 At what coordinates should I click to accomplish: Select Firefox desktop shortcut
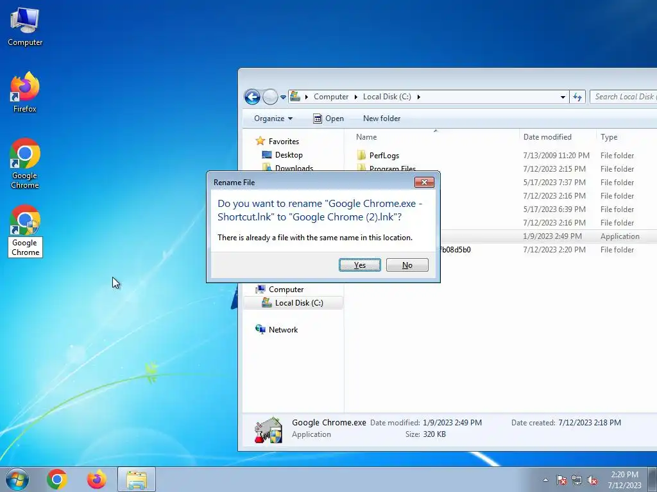coord(25,92)
